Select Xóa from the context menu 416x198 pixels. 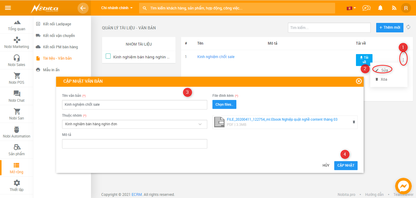click(384, 79)
